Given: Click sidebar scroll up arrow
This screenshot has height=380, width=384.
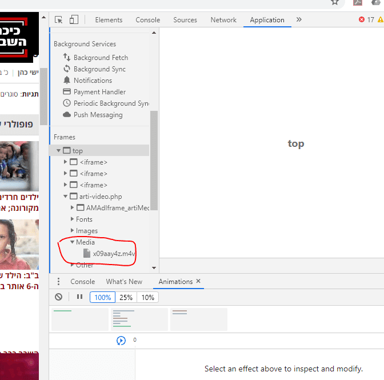Looking at the screenshot, I should [x=154, y=33].
